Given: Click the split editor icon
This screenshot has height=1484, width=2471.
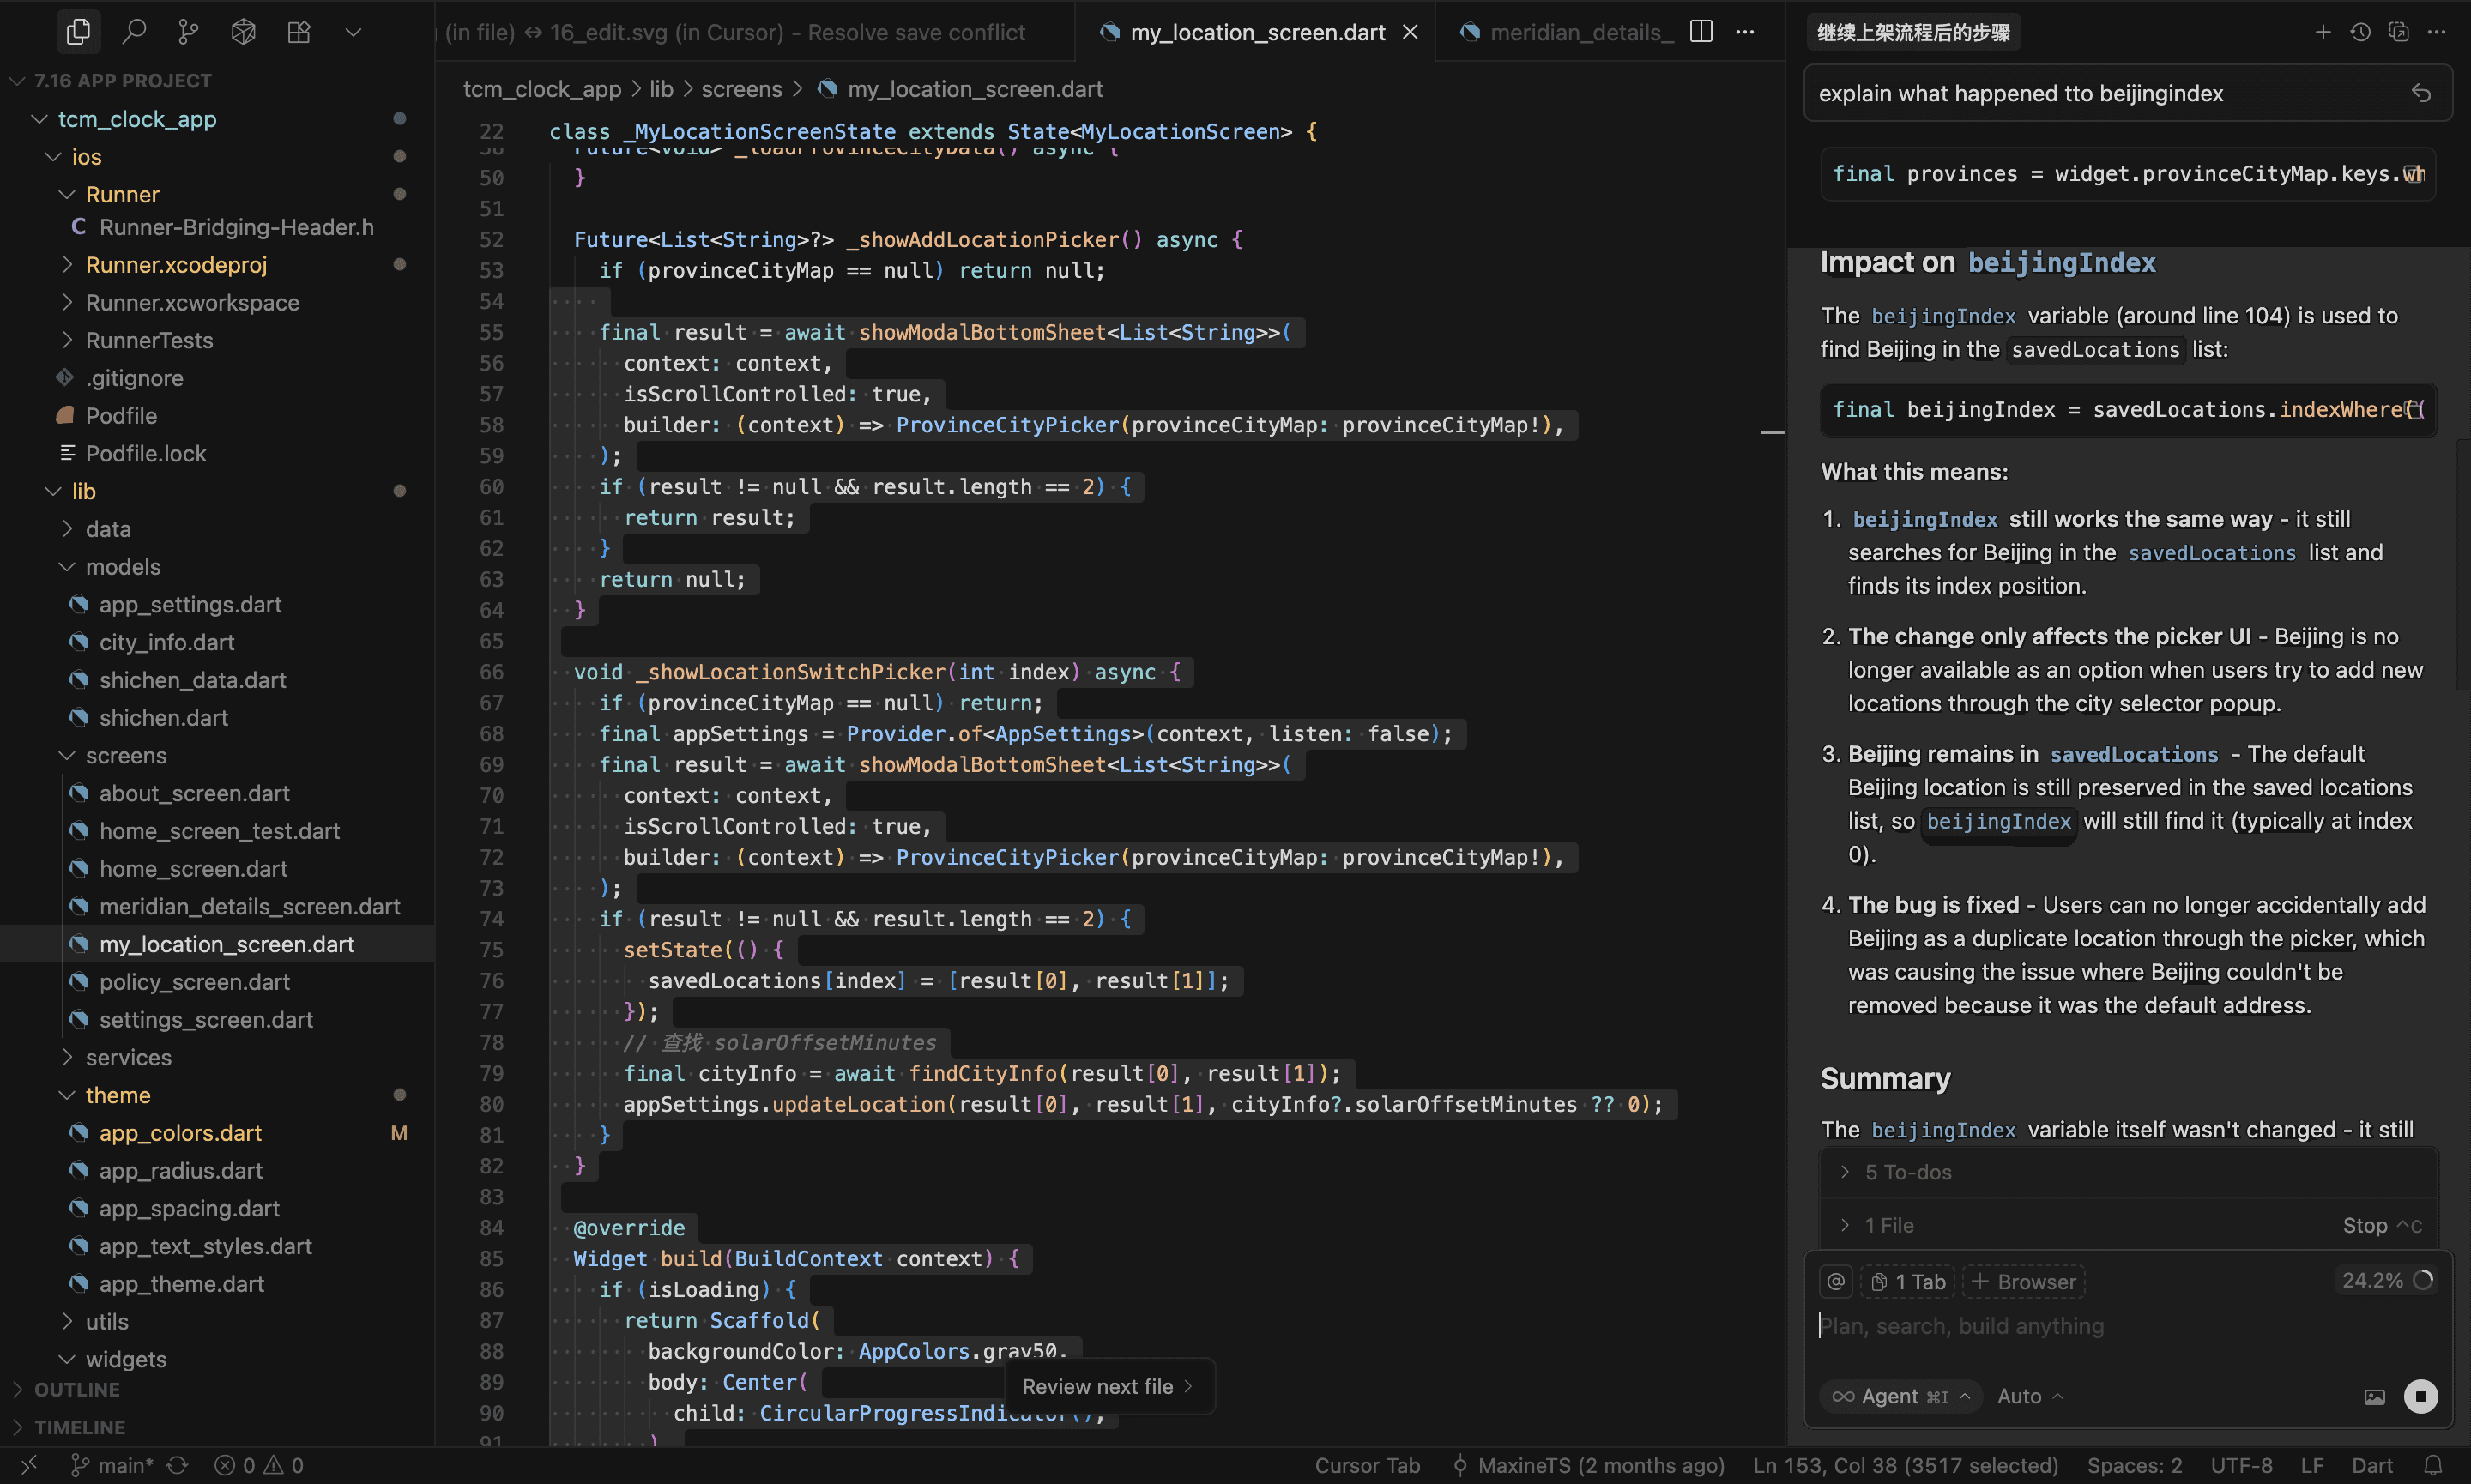Looking at the screenshot, I should click(1700, 32).
